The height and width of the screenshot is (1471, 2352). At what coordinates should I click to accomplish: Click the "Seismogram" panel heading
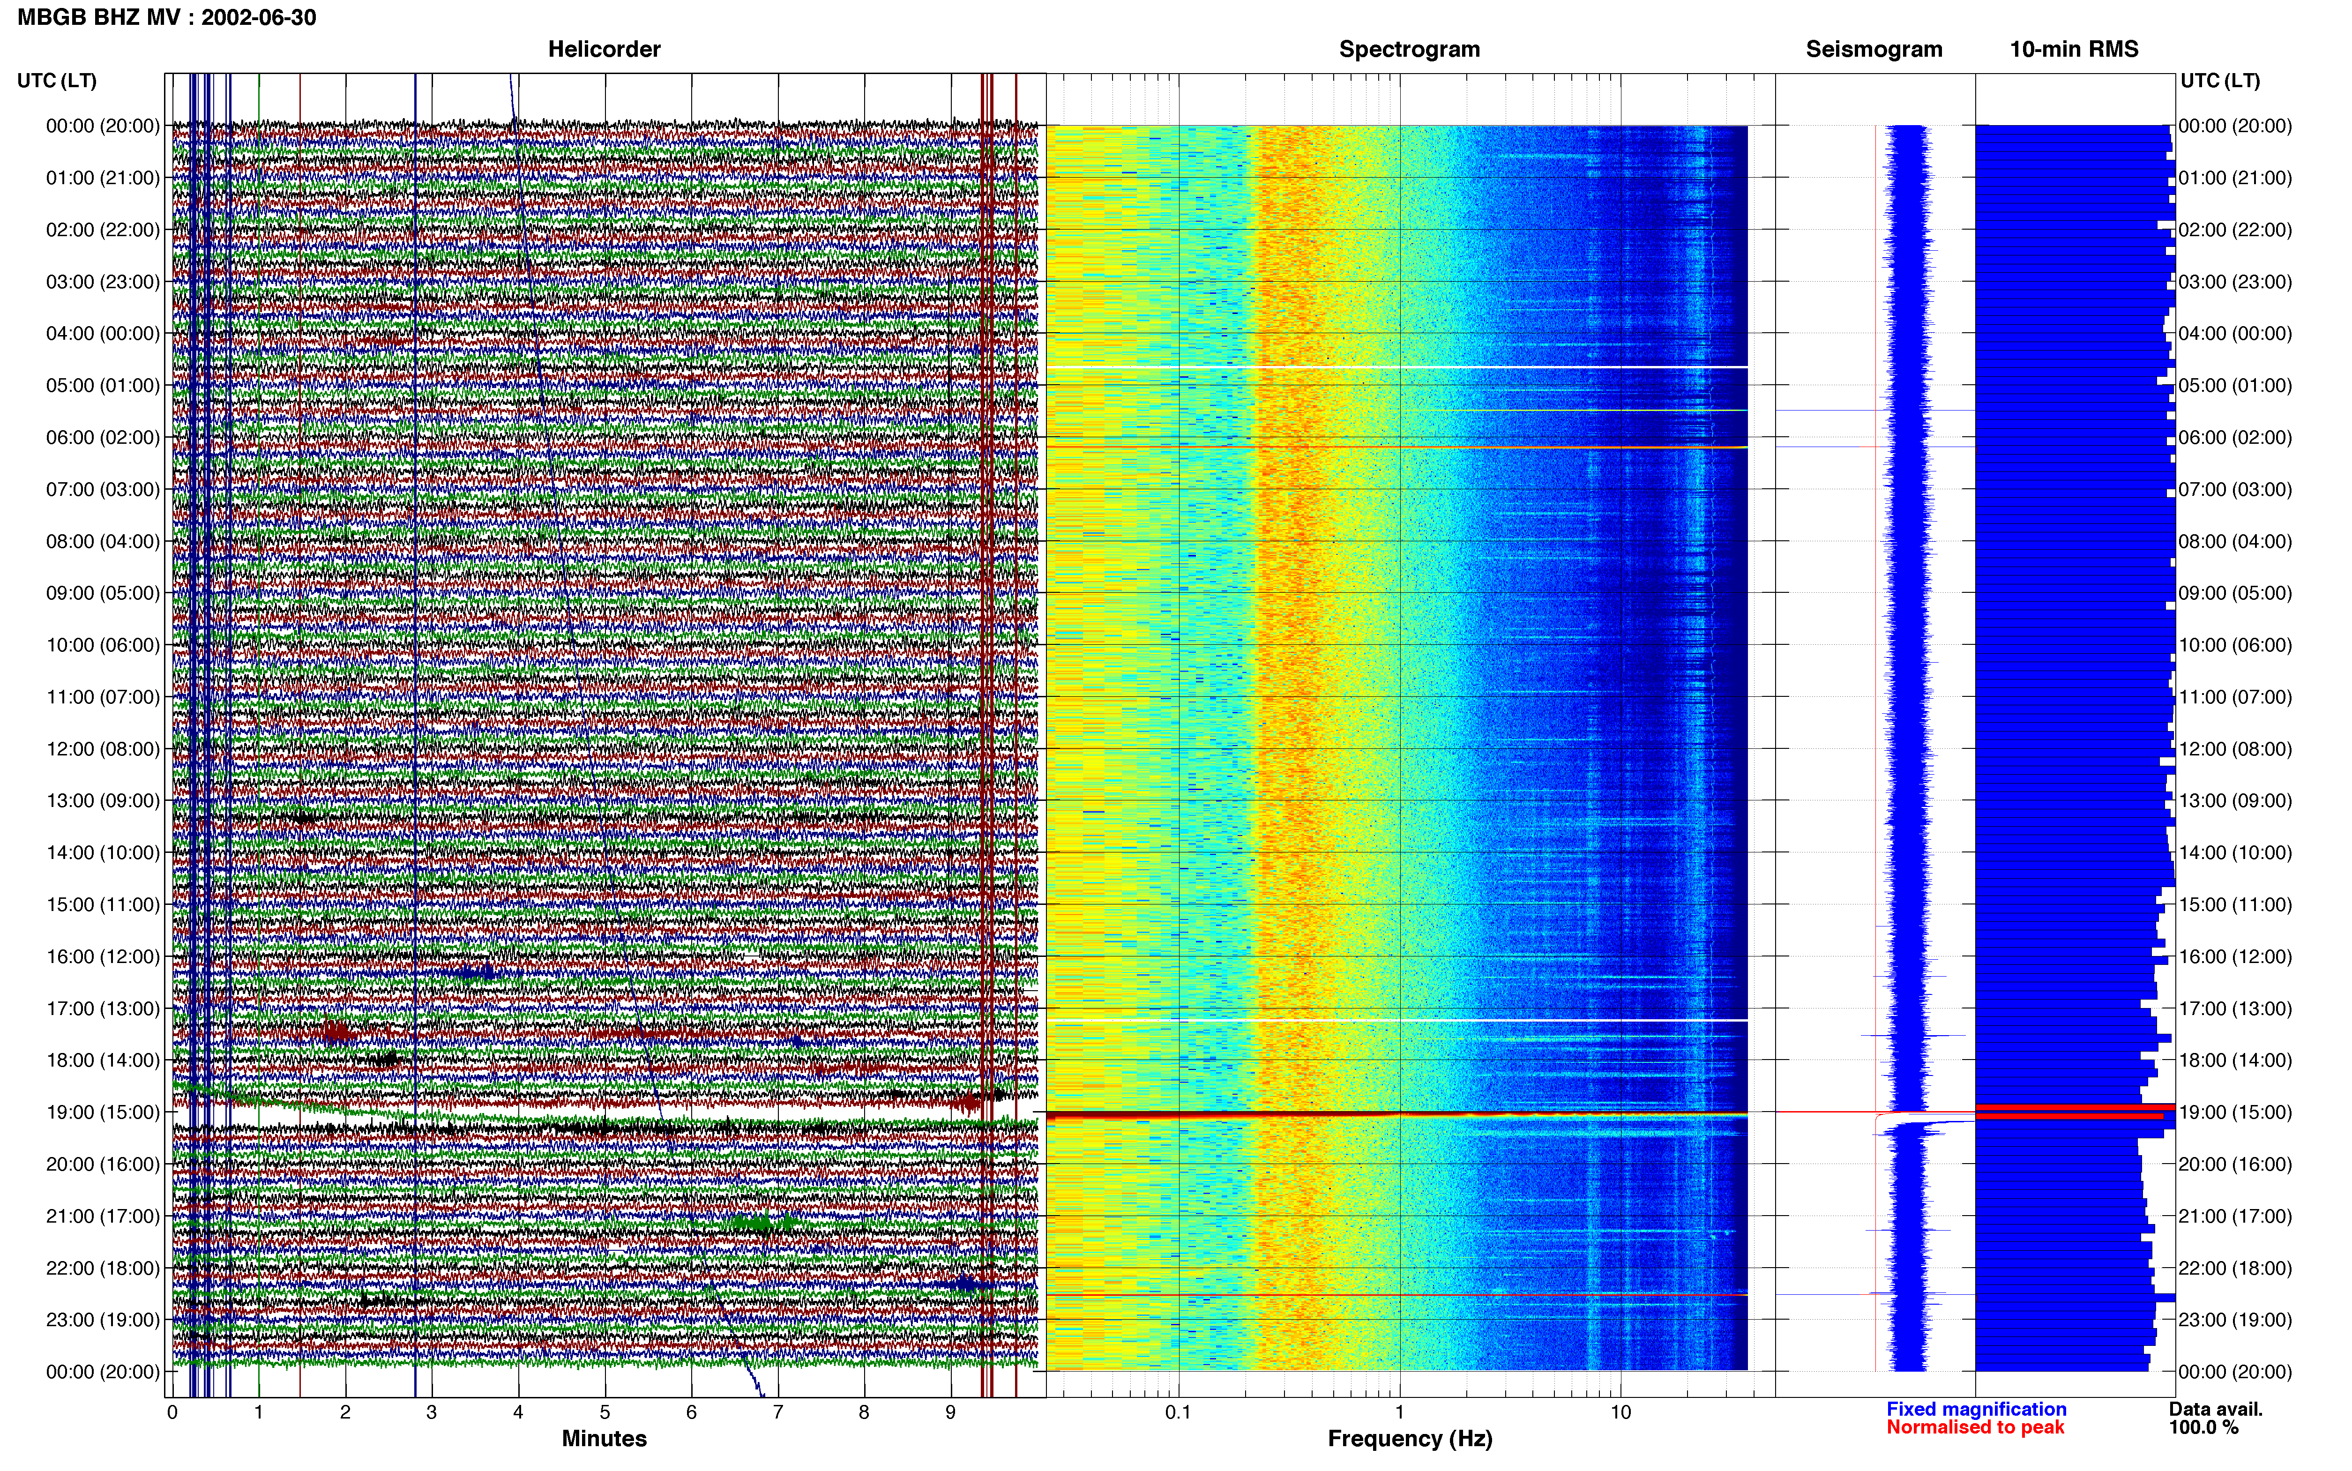click(x=1874, y=50)
